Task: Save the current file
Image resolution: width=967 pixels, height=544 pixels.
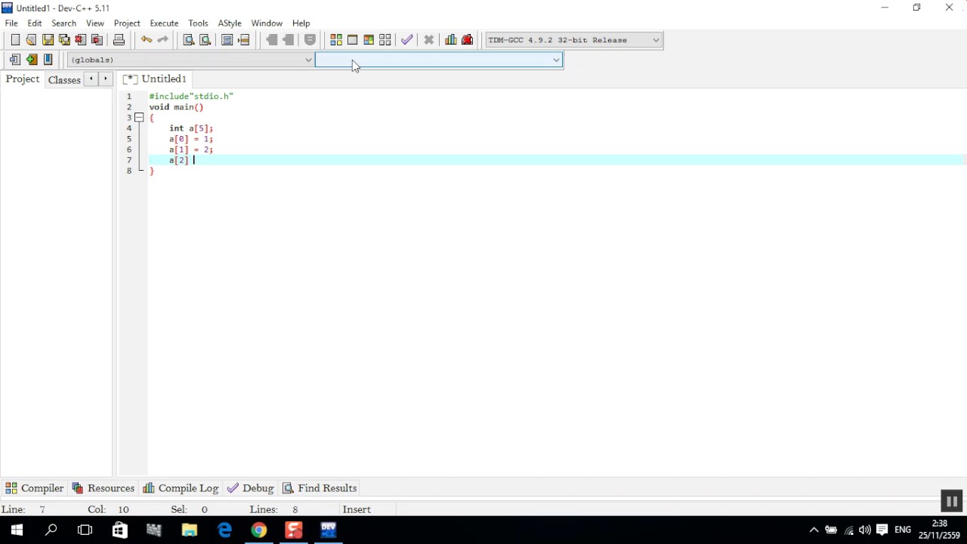Action: tap(48, 40)
